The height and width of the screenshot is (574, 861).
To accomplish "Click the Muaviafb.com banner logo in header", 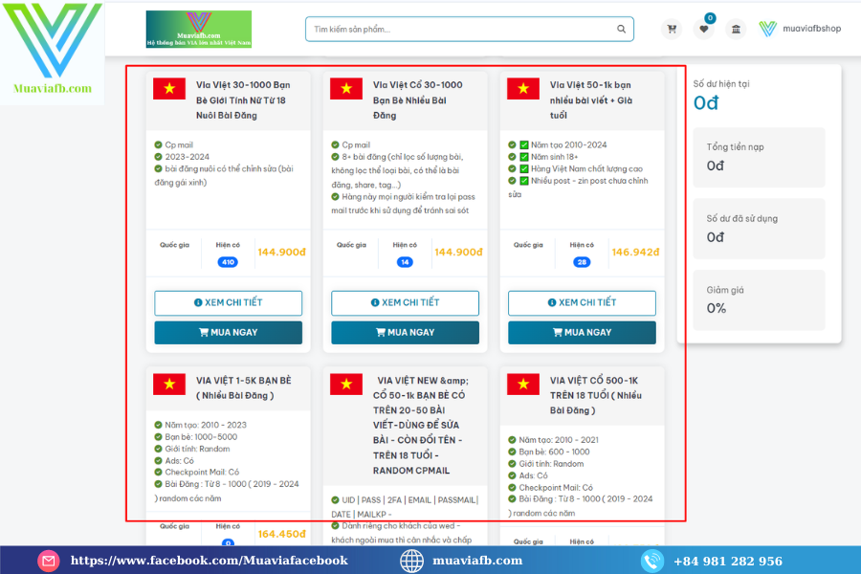I will point(199,29).
